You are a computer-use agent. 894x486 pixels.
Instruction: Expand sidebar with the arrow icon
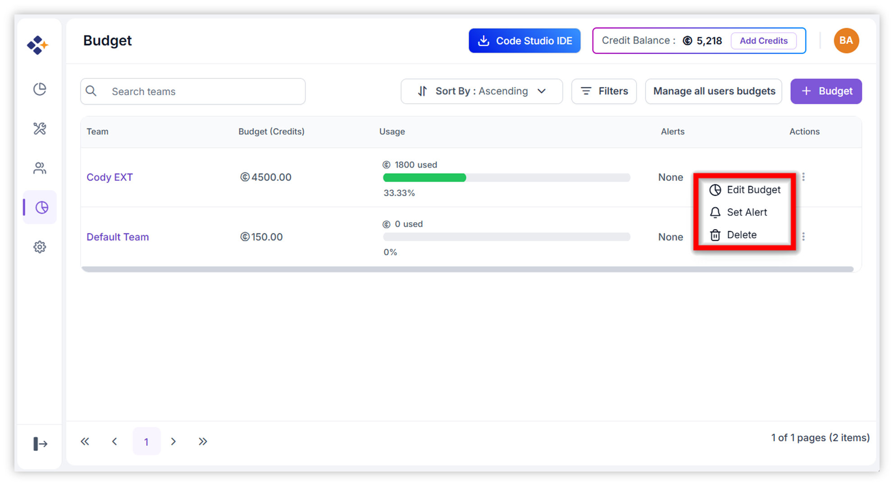tap(40, 444)
